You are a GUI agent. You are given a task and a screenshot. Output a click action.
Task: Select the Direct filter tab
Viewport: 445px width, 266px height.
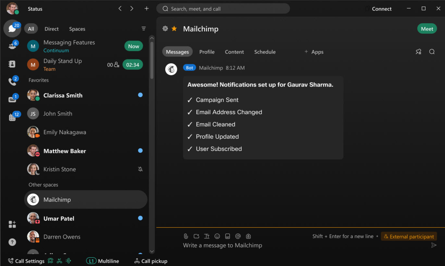click(x=52, y=29)
